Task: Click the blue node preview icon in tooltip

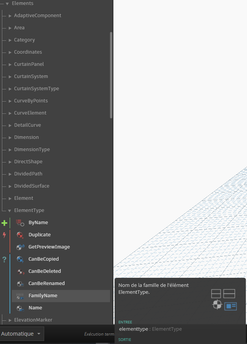Action: tap(230, 306)
